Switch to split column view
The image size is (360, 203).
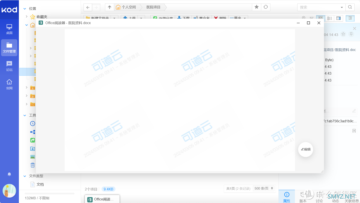(338, 18)
